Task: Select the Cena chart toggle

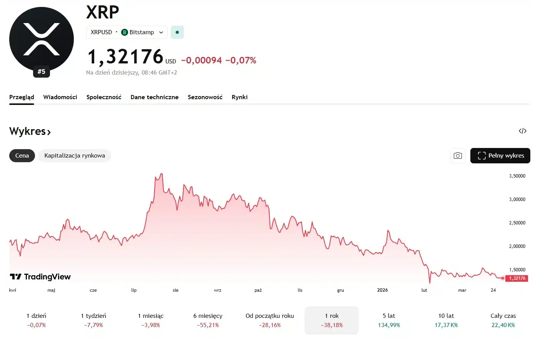Action: coord(22,156)
